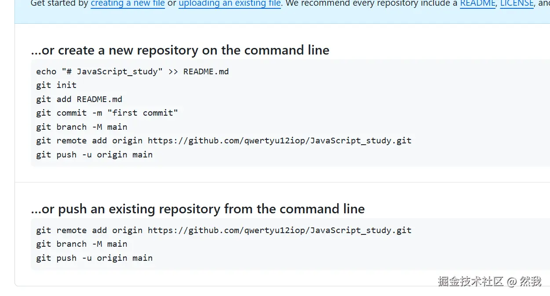Click the "git init" command line
Screen dimensions: 550x296
tap(56, 85)
